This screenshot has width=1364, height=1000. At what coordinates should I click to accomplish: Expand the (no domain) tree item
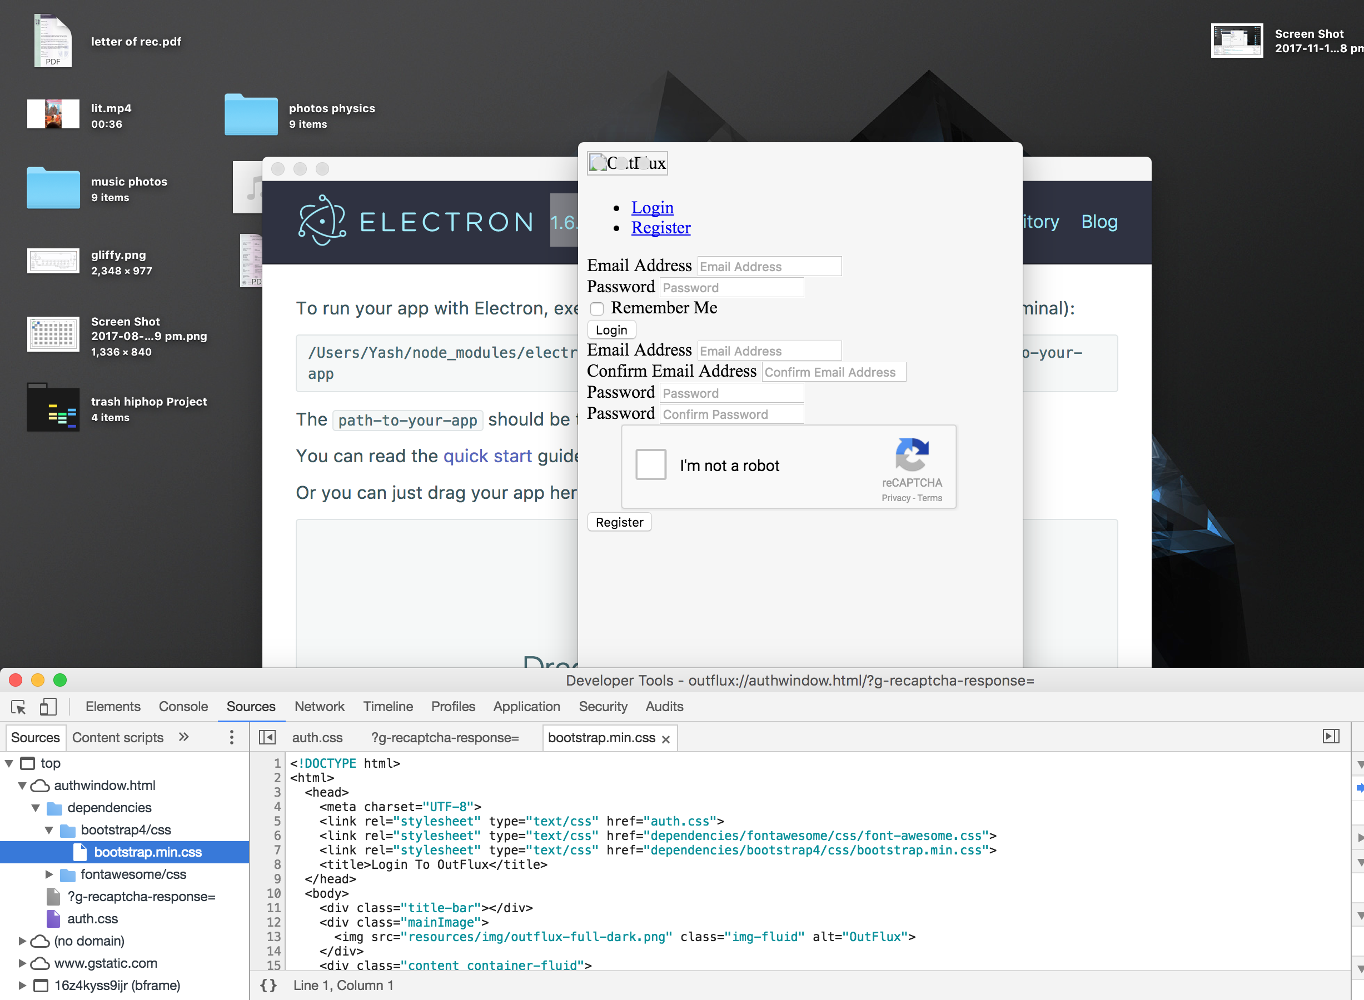pos(22,941)
